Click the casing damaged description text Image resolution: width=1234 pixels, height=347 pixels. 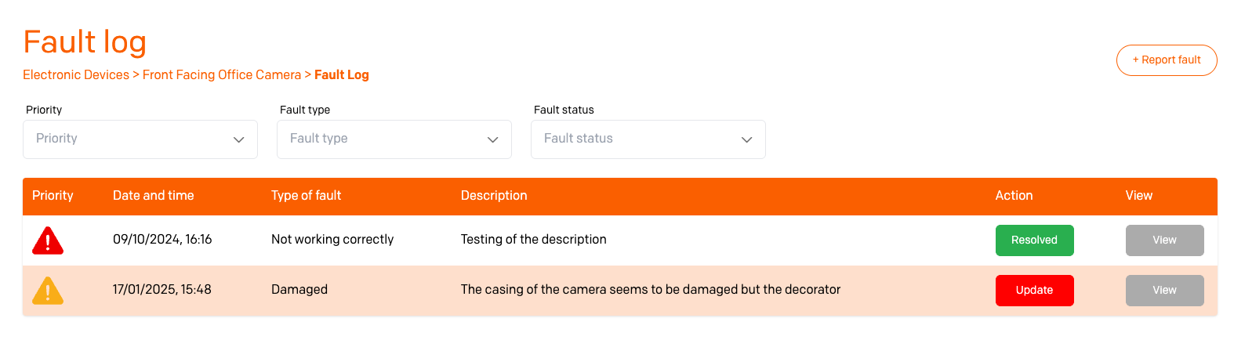(651, 290)
